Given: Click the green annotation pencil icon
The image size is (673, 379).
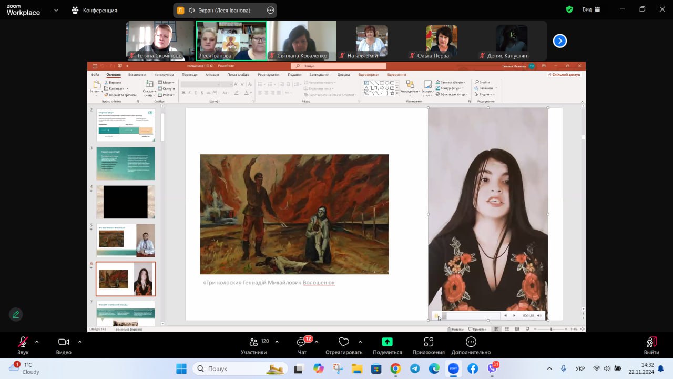Looking at the screenshot, I should coord(16,315).
